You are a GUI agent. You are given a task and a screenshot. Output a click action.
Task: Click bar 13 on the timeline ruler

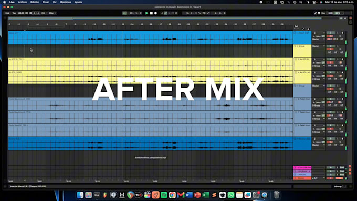point(123,24)
